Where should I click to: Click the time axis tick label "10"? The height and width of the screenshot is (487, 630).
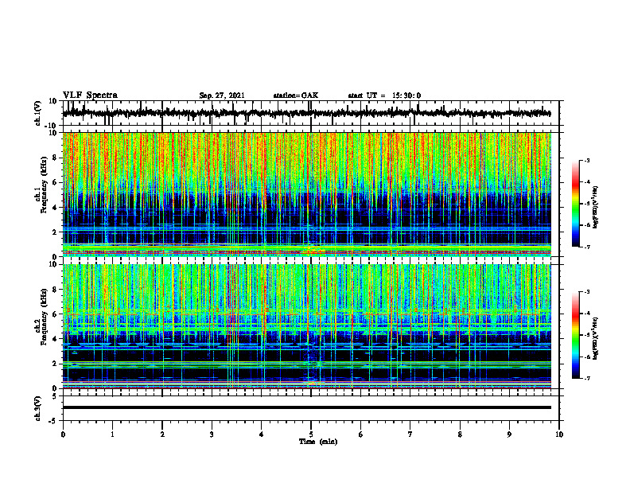(x=559, y=434)
